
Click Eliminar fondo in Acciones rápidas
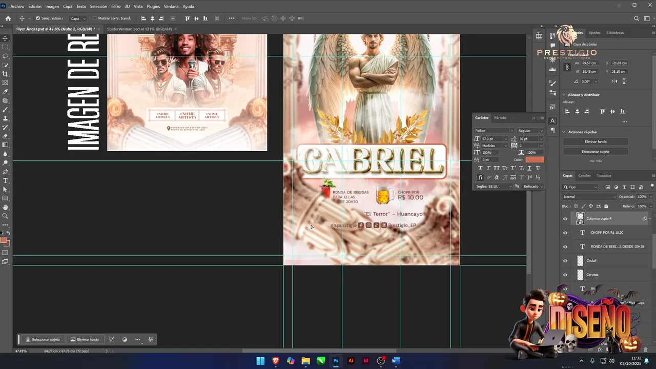[x=596, y=141]
